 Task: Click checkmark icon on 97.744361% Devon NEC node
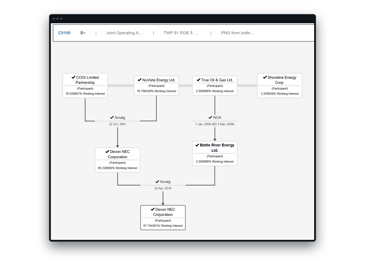click(153, 209)
